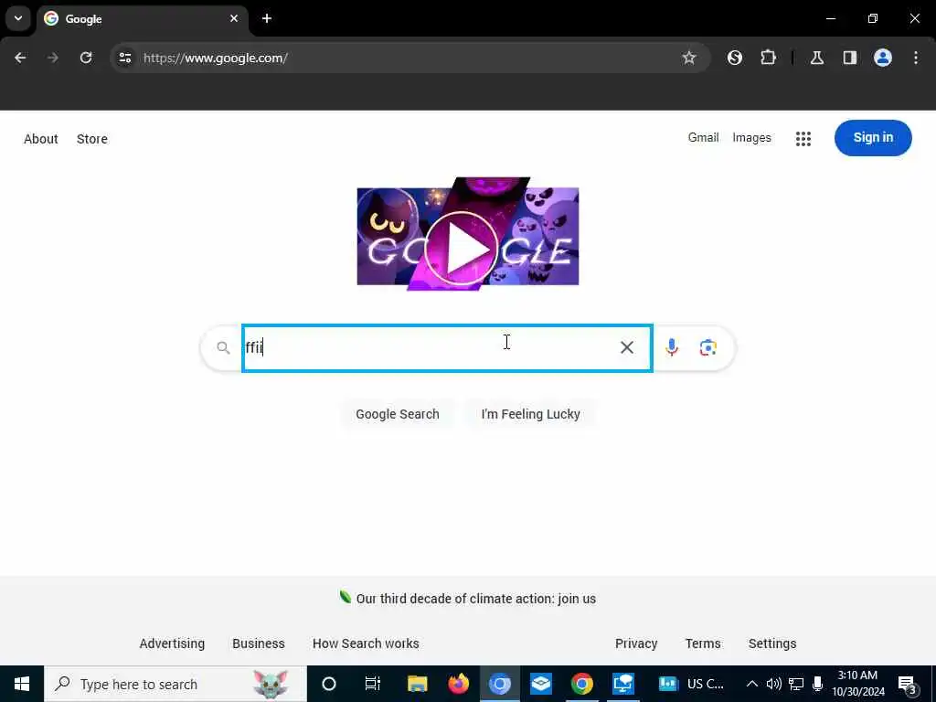Open the volume control in tray
The image size is (936, 702).
click(774, 684)
